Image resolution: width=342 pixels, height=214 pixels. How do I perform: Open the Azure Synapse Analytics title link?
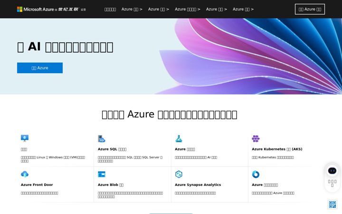tap(198, 185)
